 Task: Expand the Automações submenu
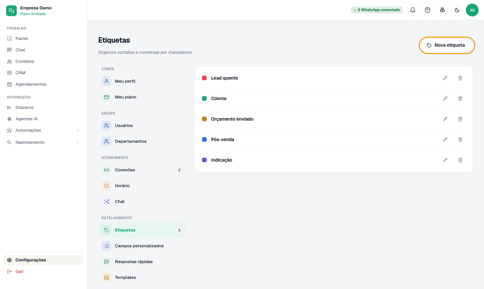pos(43,130)
